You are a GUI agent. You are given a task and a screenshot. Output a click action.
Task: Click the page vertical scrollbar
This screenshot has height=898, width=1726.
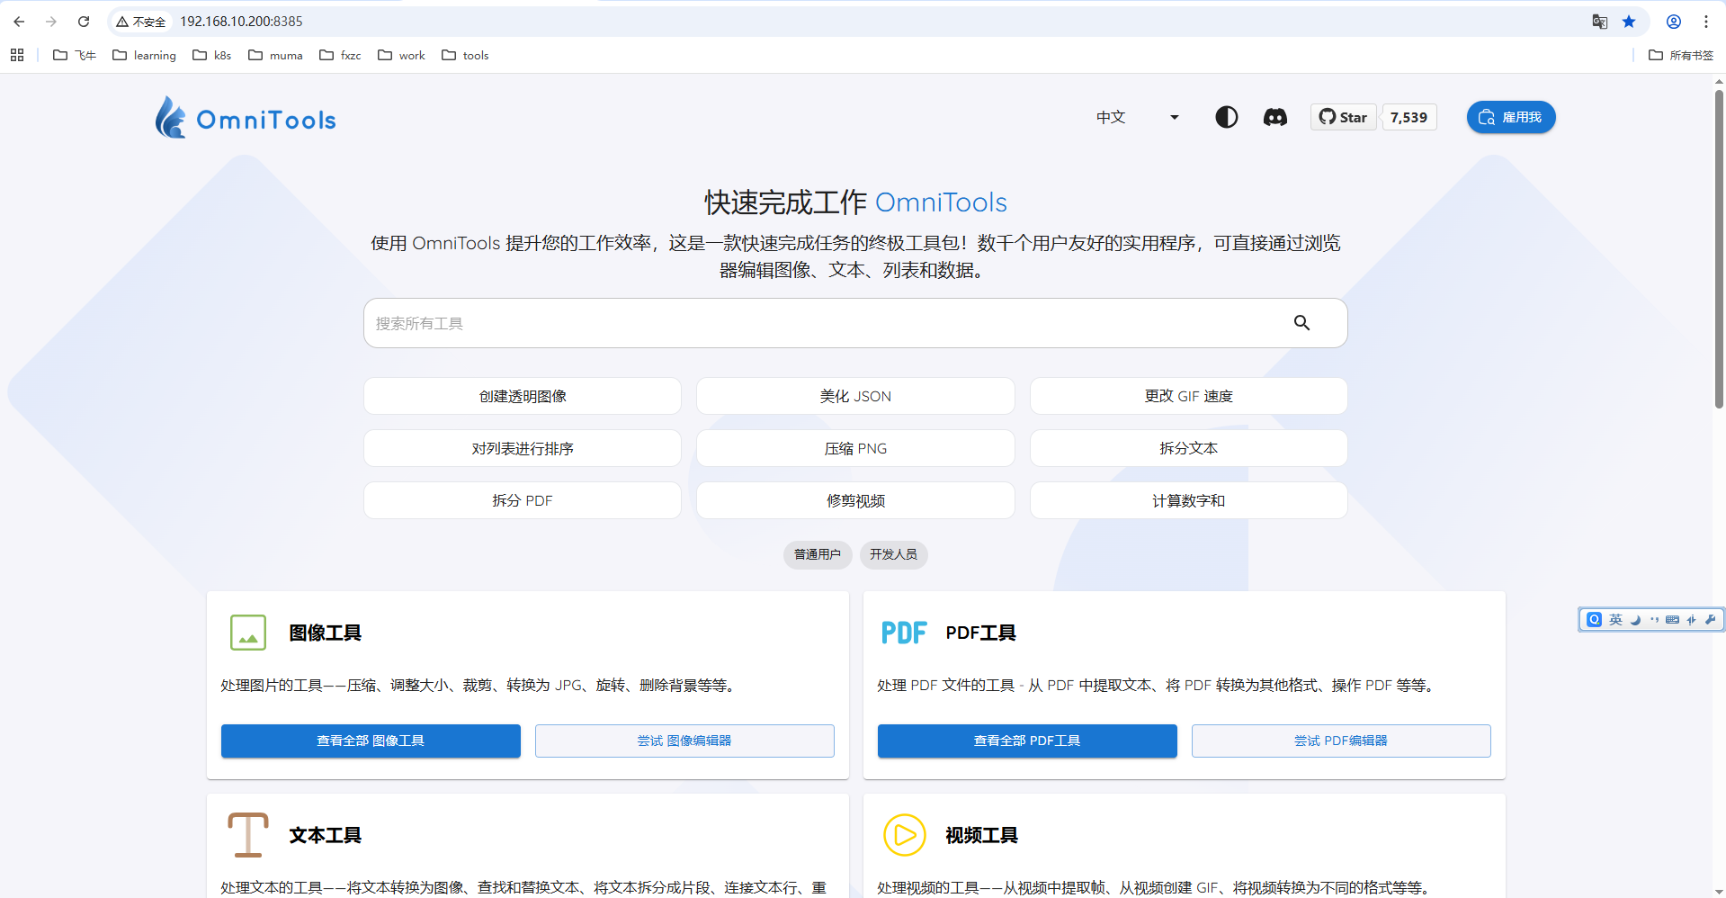[x=1719, y=252]
